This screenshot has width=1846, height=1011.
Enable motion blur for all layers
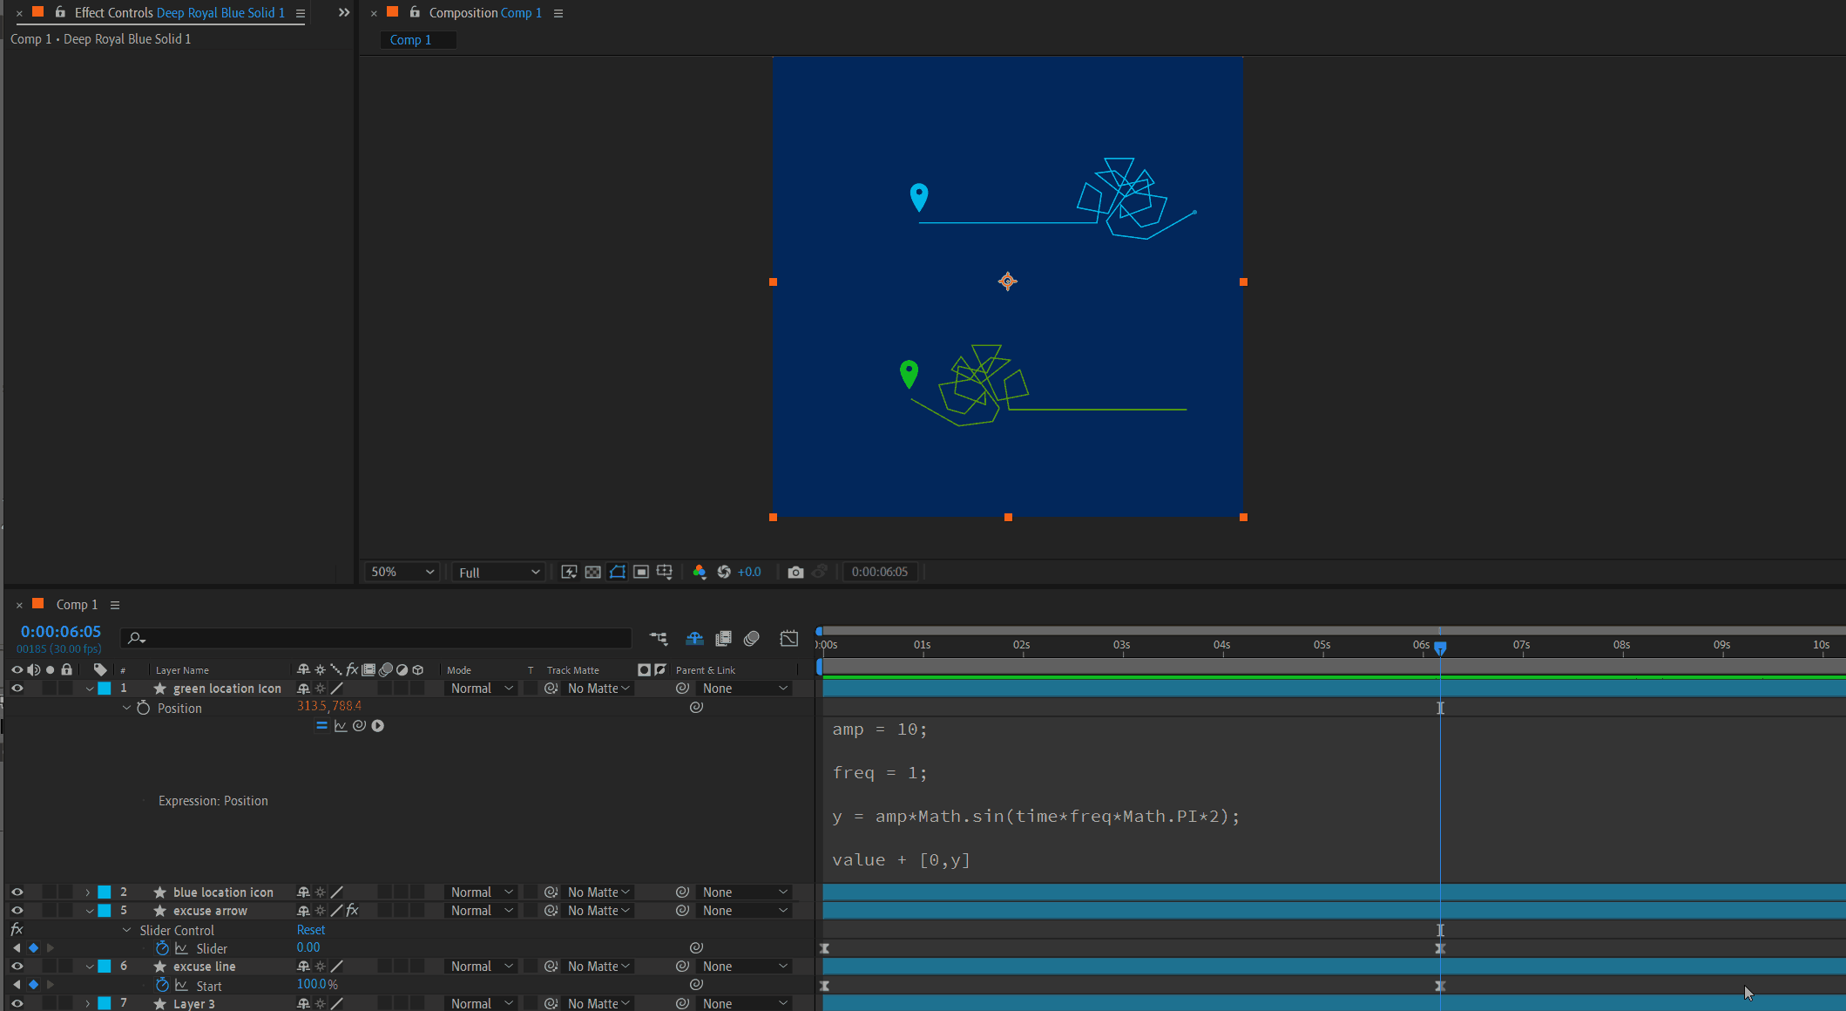[x=752, y=639]
